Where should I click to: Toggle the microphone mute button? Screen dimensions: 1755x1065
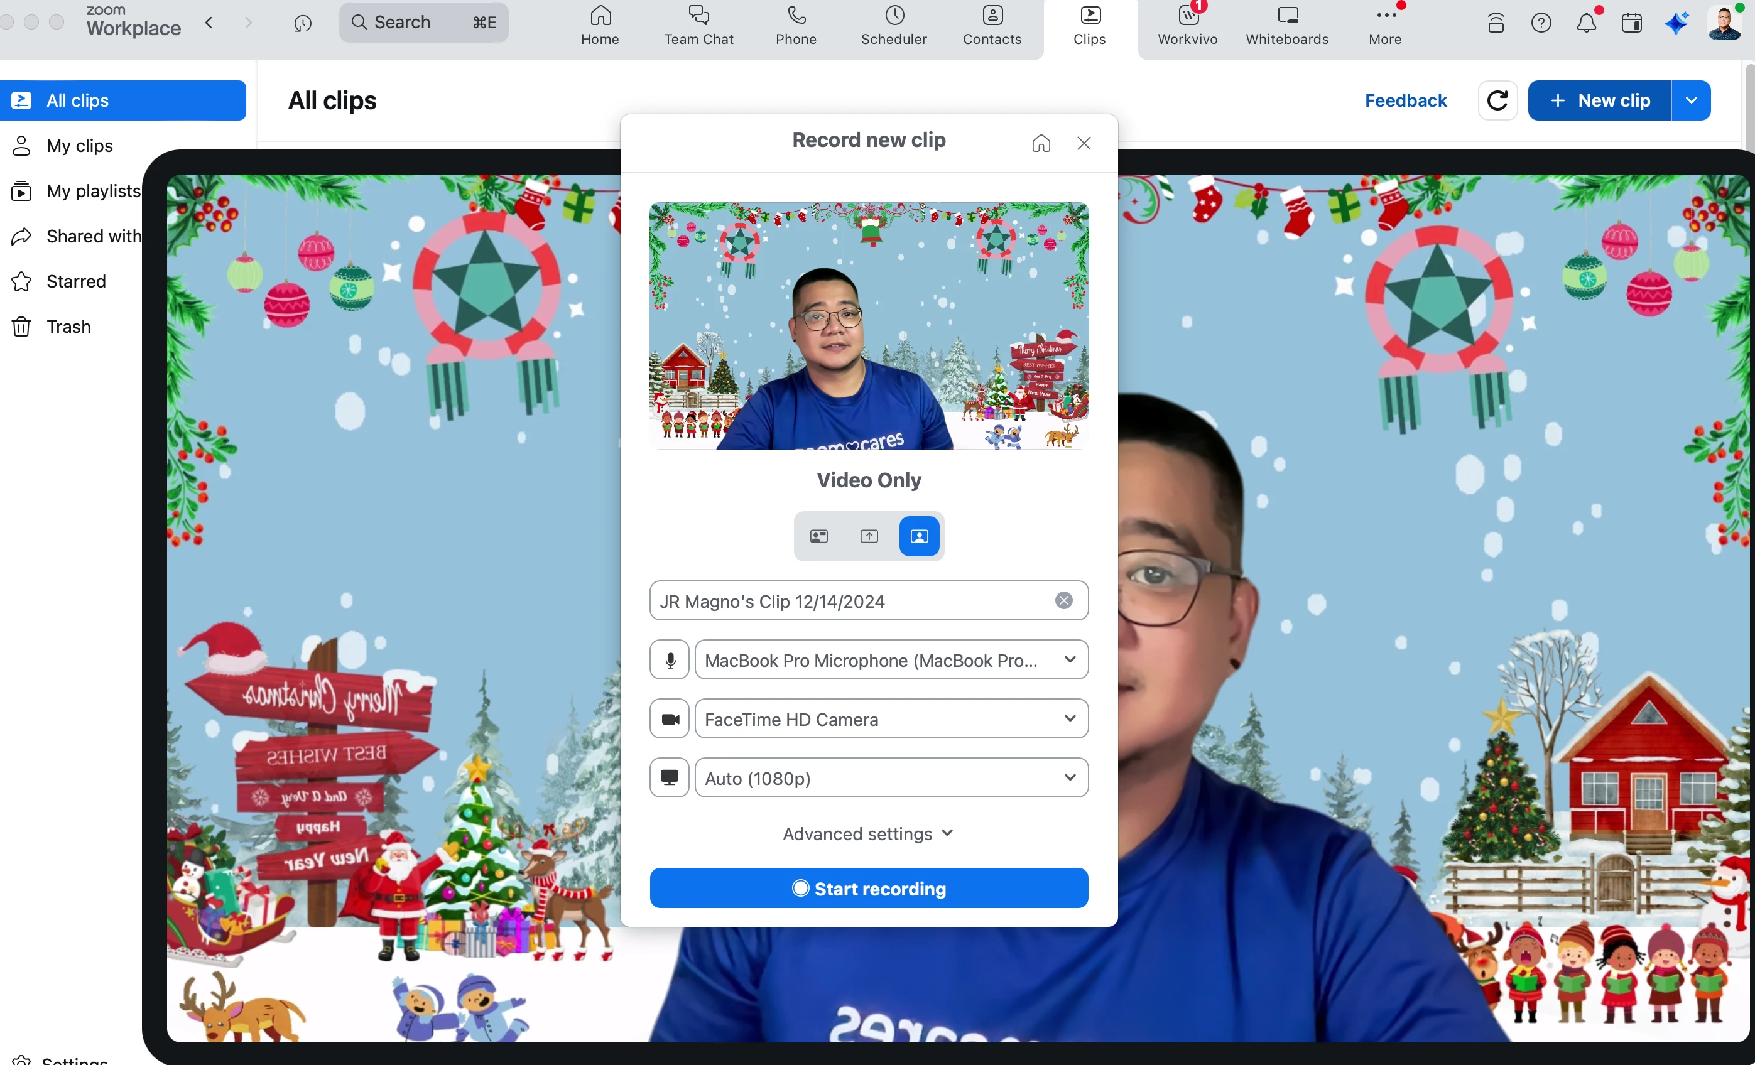tap(669, 659)
